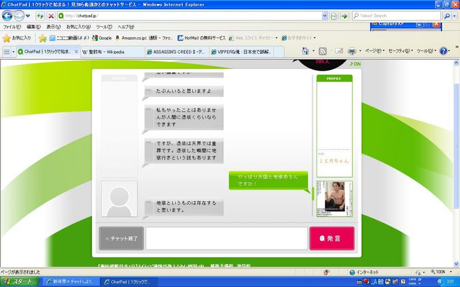Open the ツール(O) command bar menu

point(427,51)
